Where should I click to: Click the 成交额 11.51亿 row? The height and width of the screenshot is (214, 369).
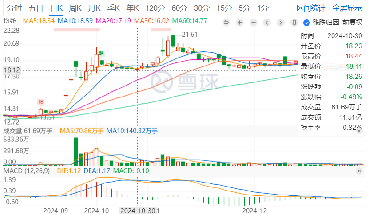(x=331, y=117)
